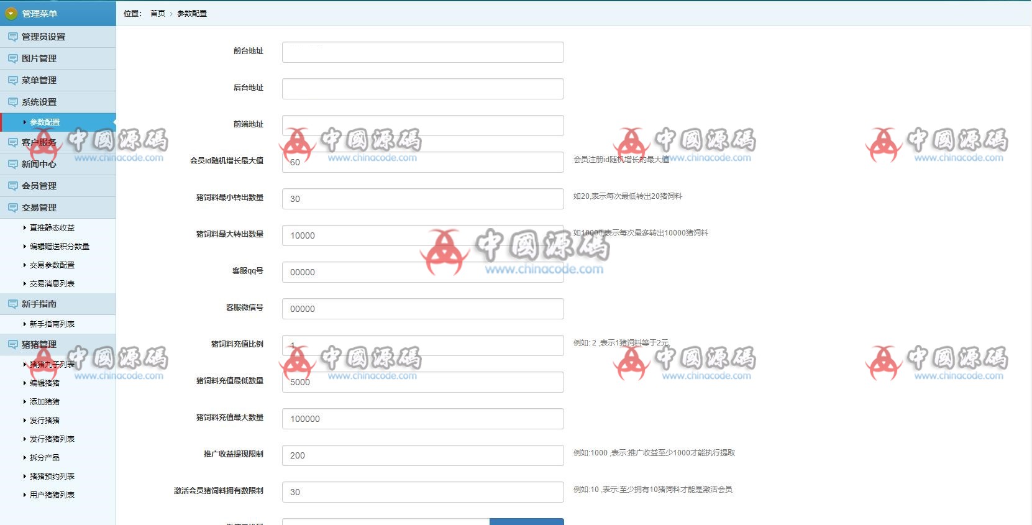Viewport: 1032px width, 525px height.
Task: Expand the 新闻中心 menu section
Action: click(x=39, y=164)
